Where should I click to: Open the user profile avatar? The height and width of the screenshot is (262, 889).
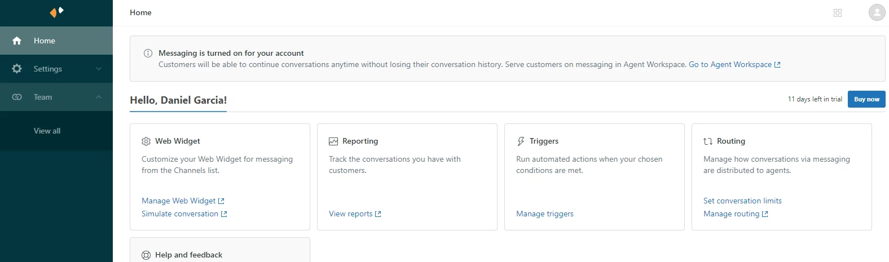[x=877, y=12]
